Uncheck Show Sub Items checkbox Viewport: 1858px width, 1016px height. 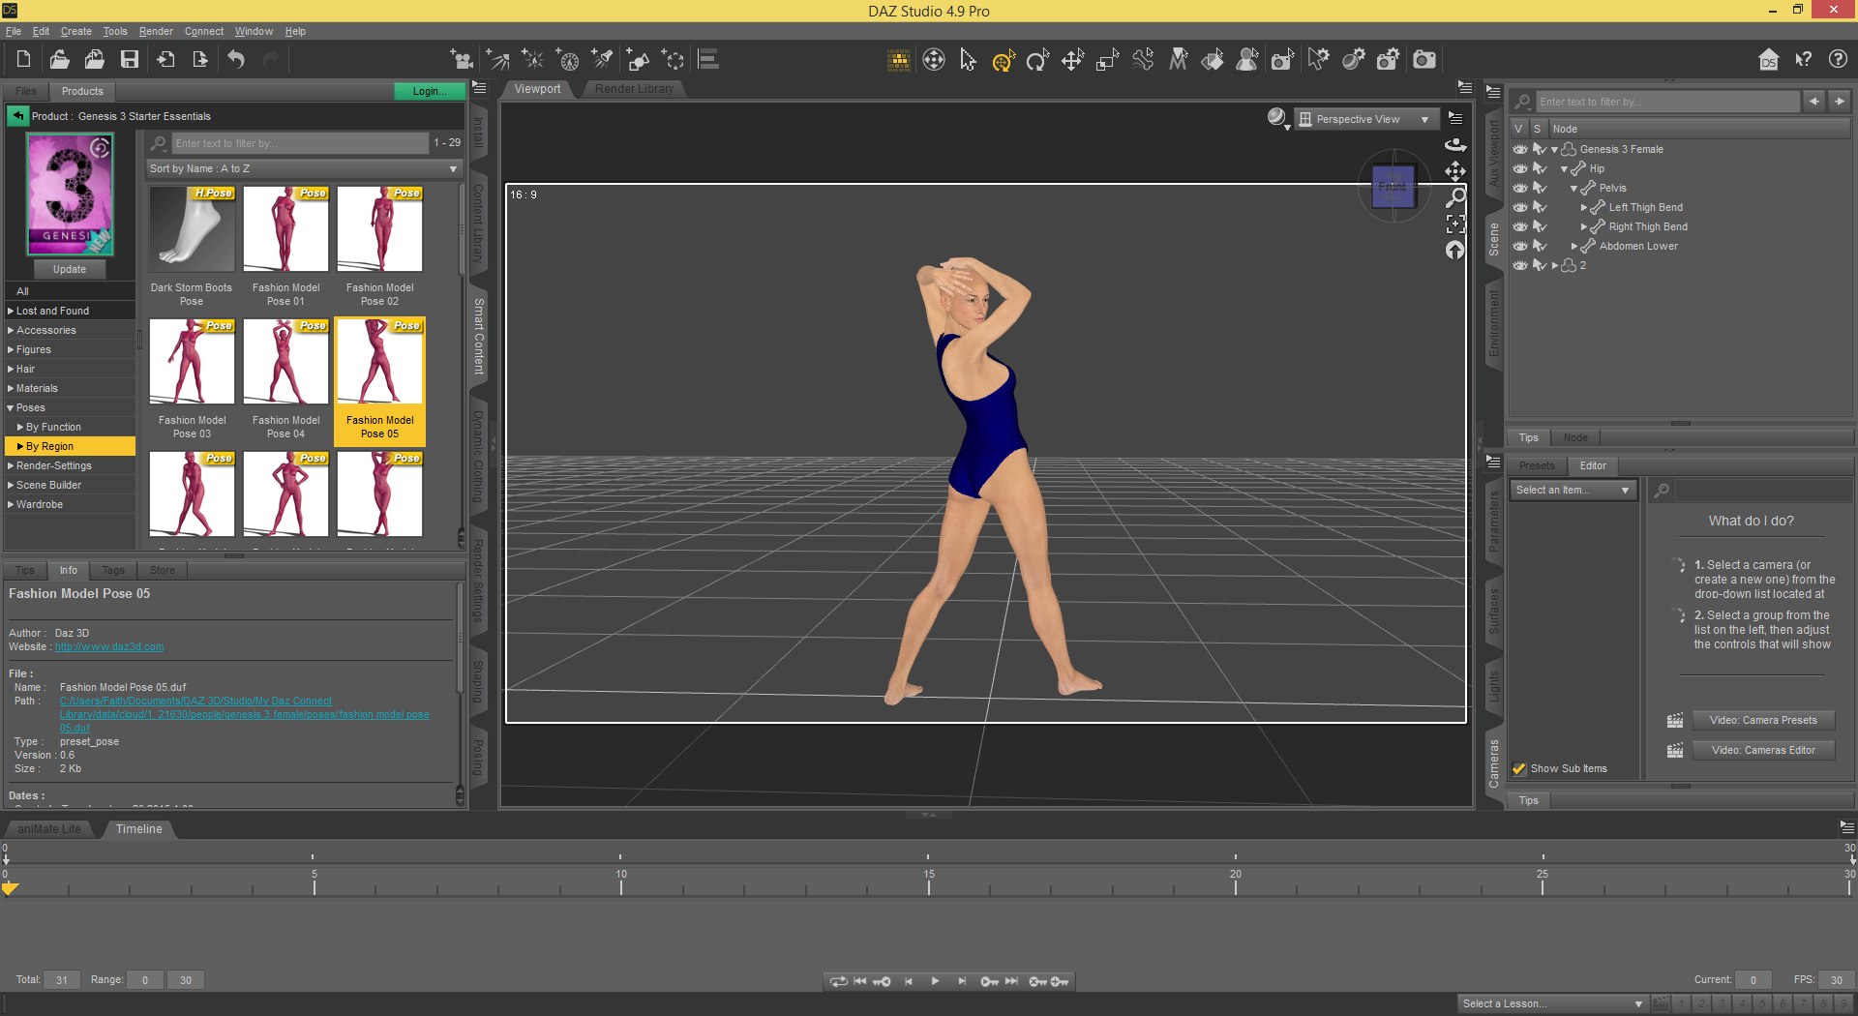click(x=1519, y=769)
